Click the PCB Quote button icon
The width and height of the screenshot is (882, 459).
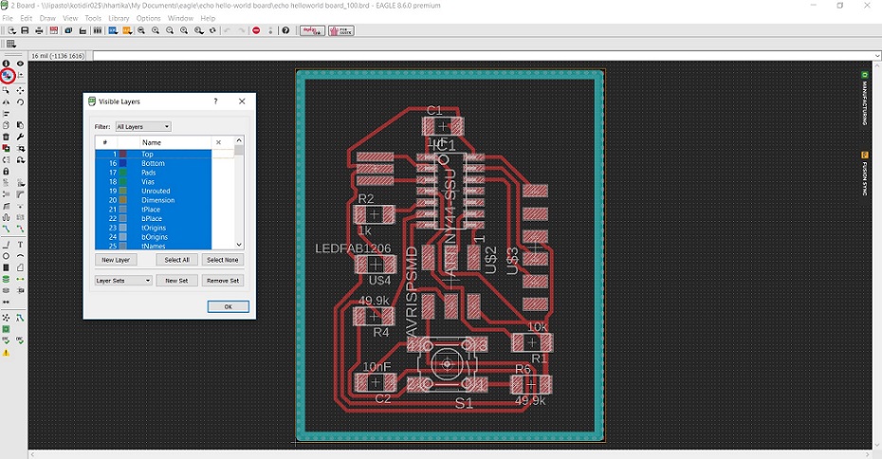(340, 30)
